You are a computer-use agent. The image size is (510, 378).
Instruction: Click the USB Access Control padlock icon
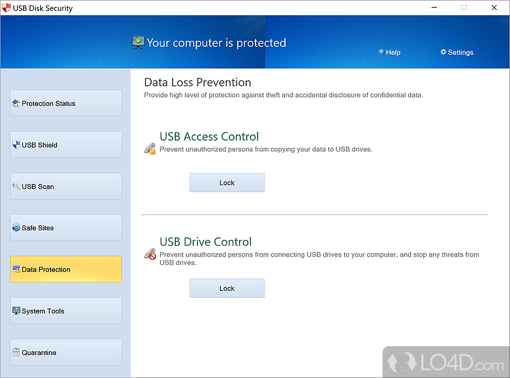tap(150, 149)
